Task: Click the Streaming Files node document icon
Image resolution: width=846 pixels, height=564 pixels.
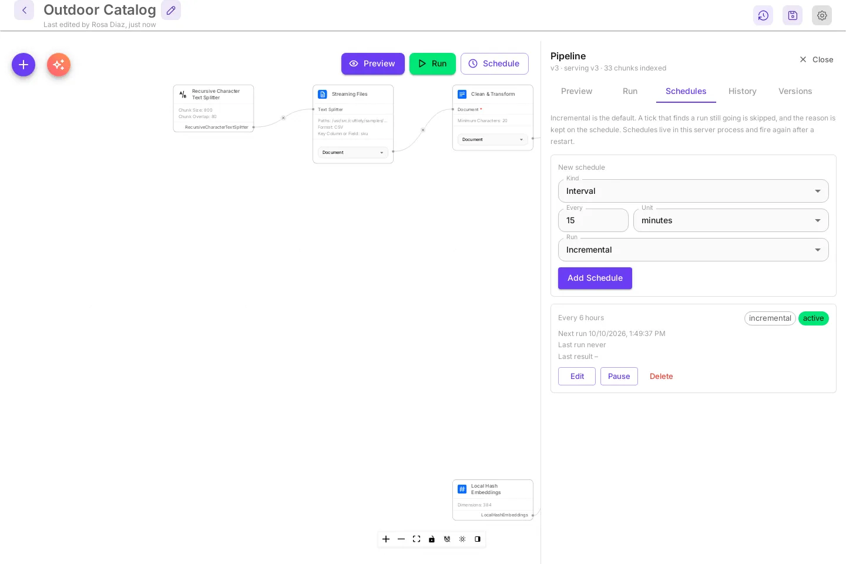Action: 323,94
